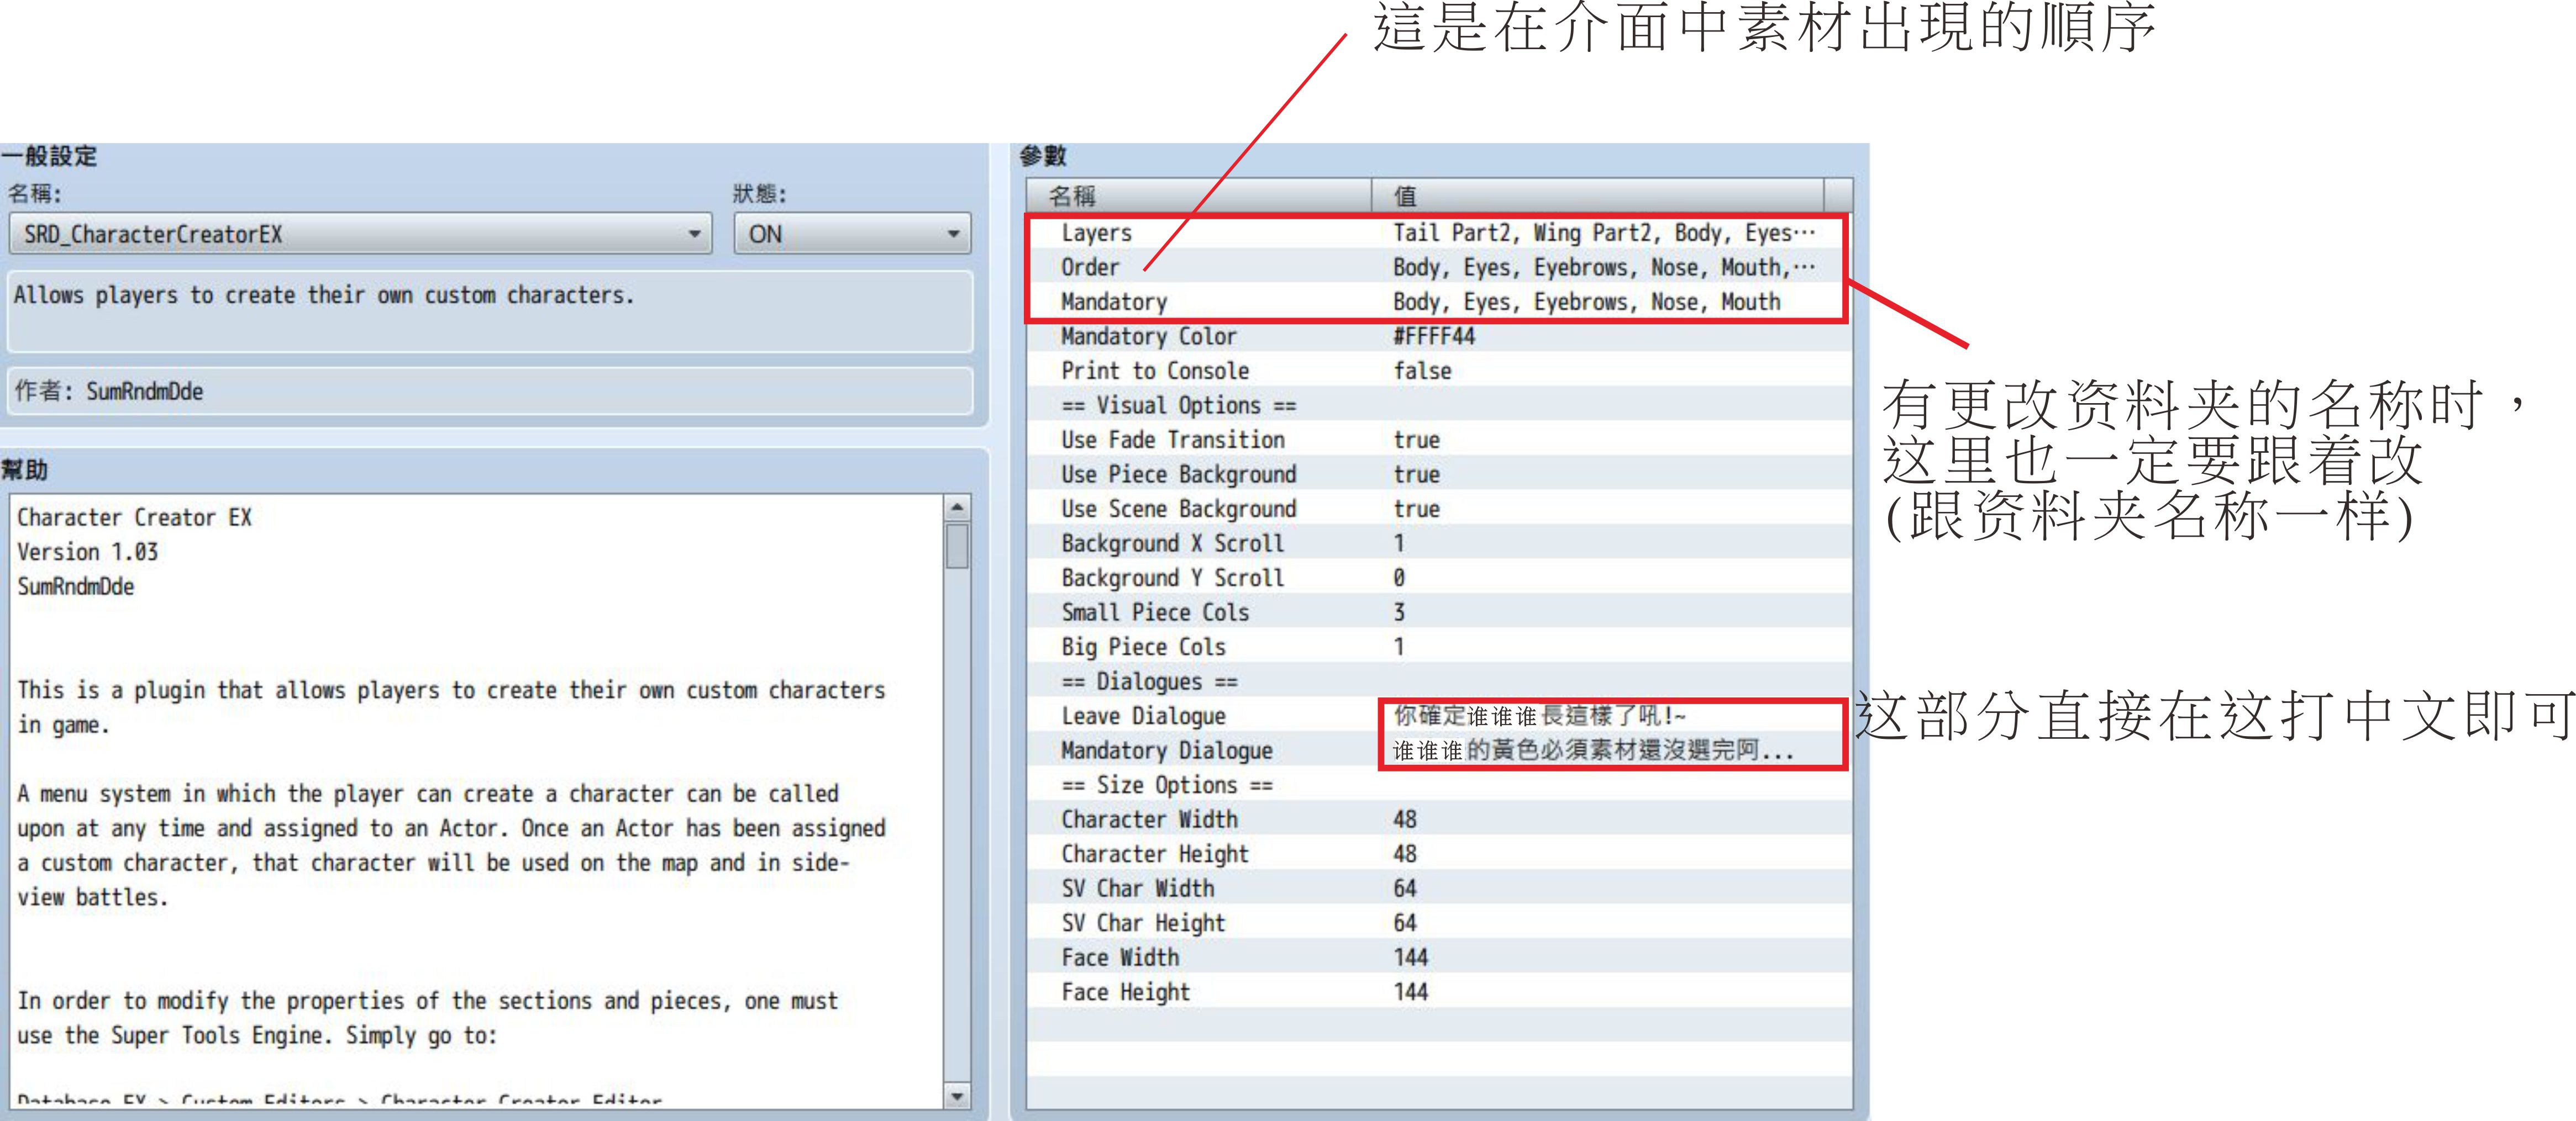Click the 值 column header in parameters
2576x1121 pixels.
pyautogui.click(x=1597, y=196)
